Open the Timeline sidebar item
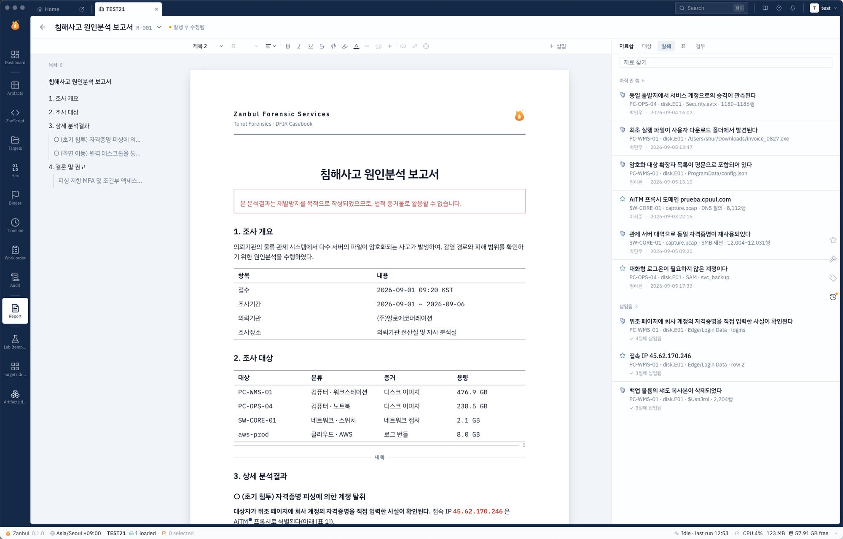This screenshot has width=843, height=539. tap(15, 225)
